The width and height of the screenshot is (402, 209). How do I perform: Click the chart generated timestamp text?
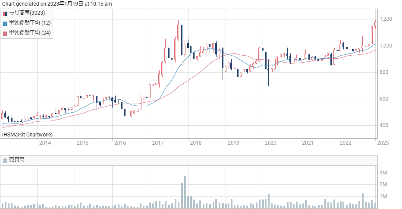pyautogui.click(x=57, y=3)
